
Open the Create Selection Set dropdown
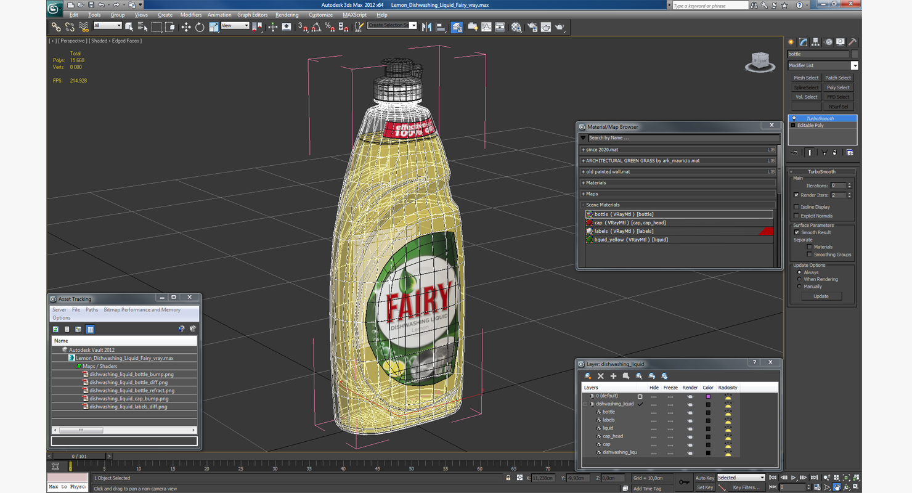pos(392,25)
